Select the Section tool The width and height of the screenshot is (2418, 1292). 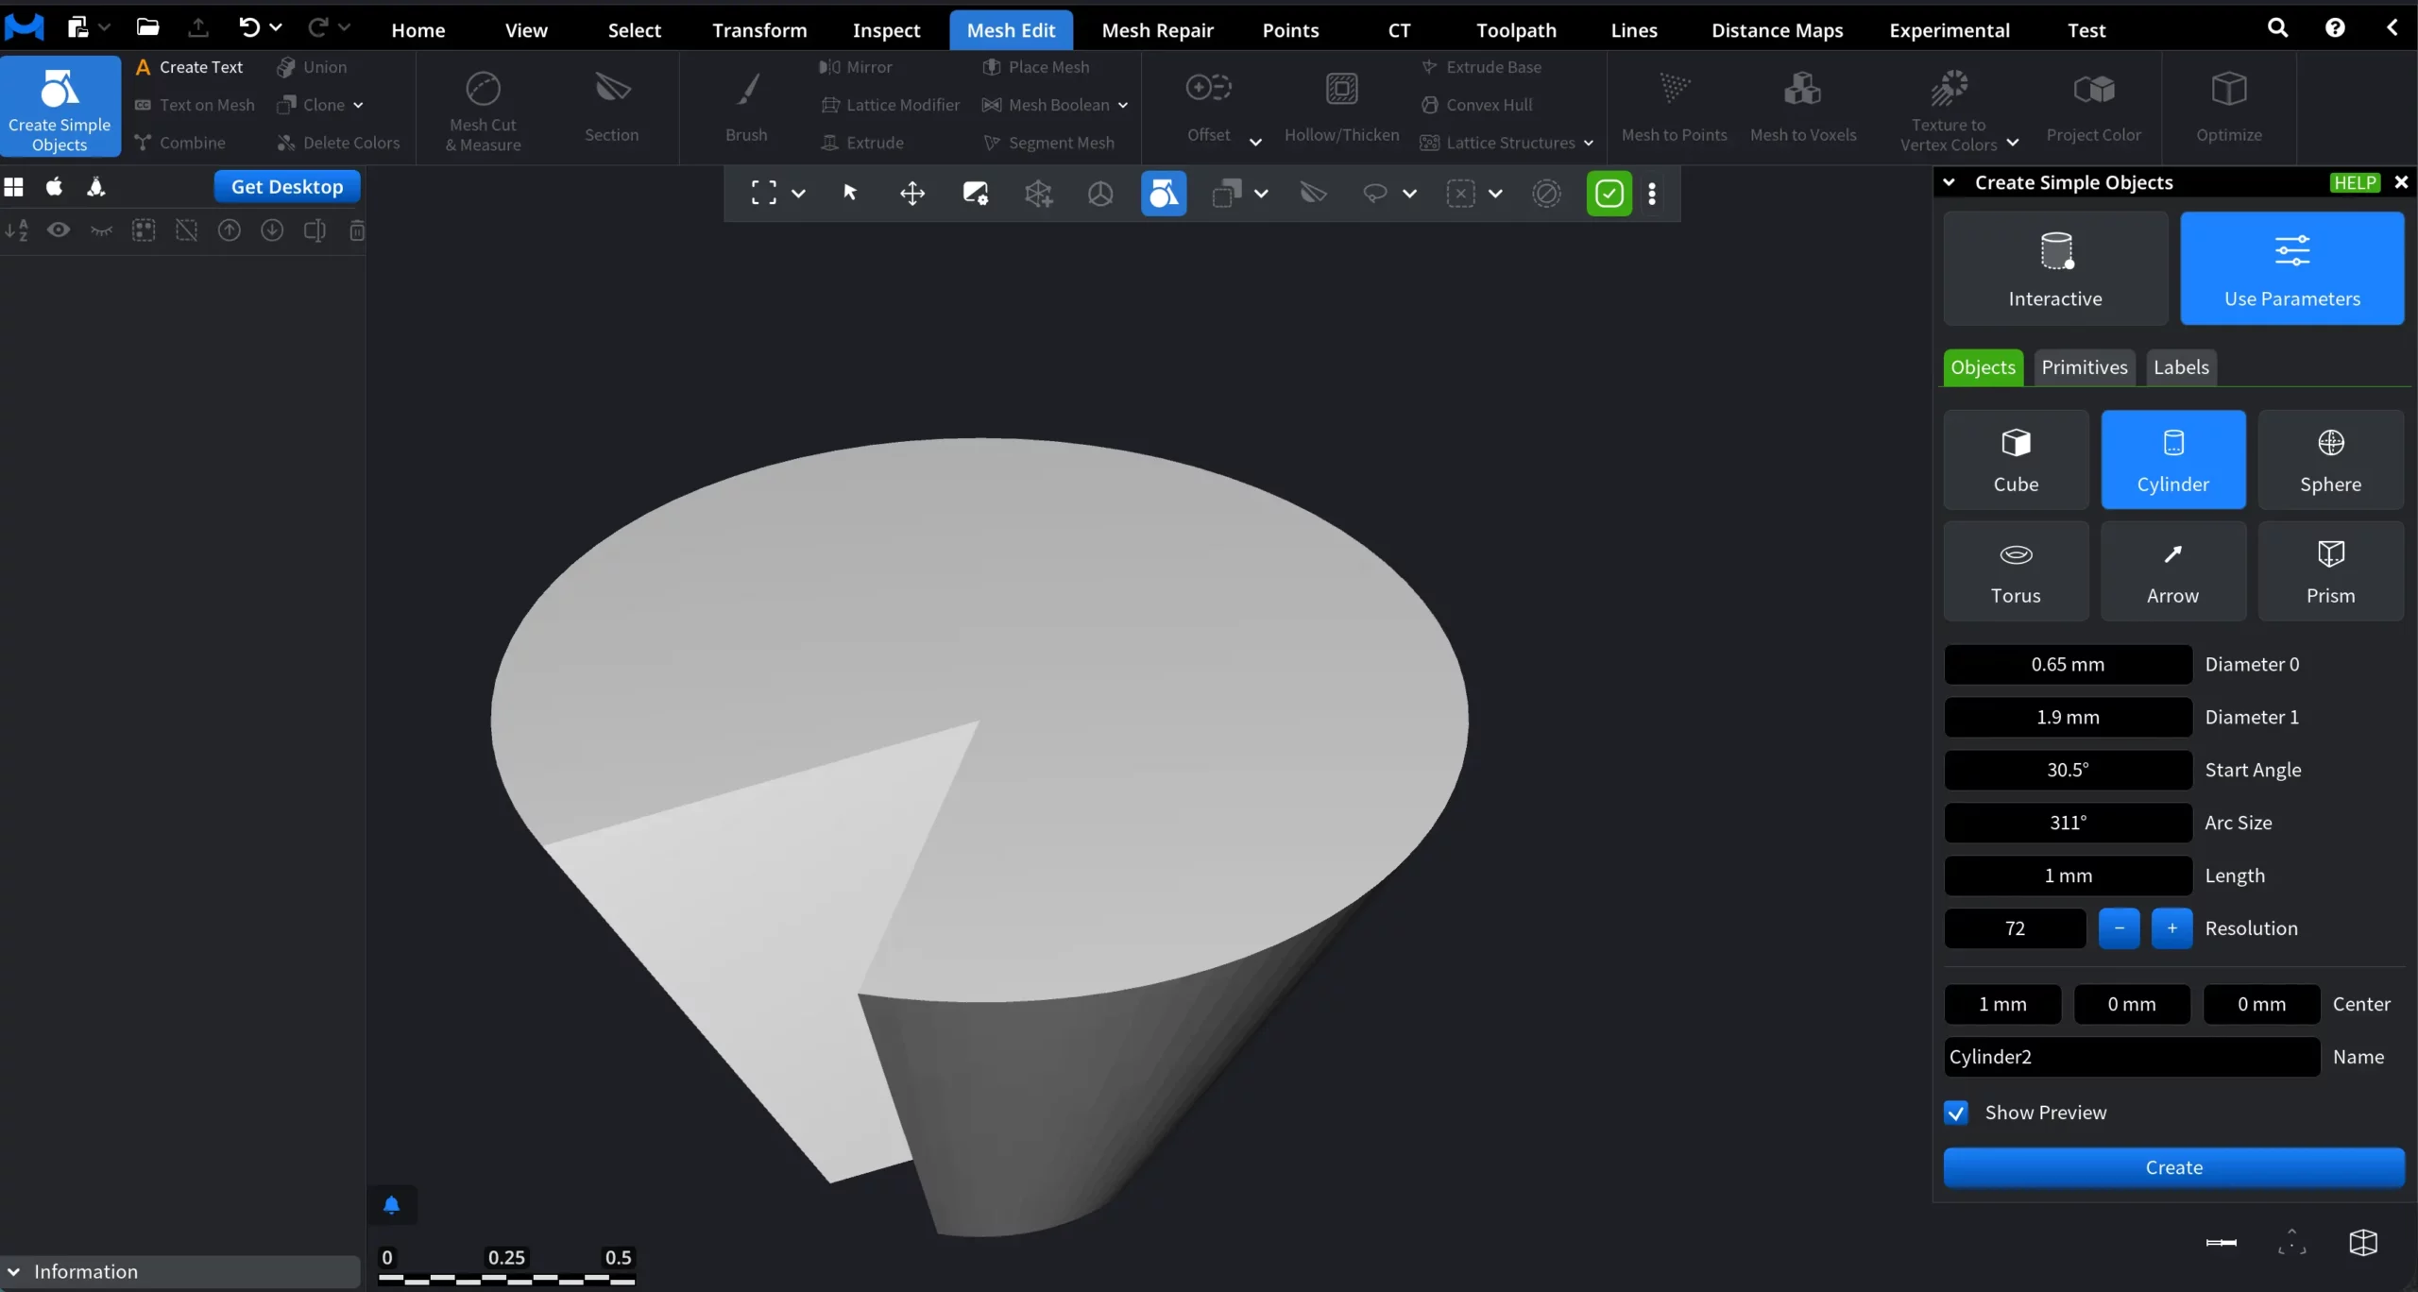click(611, 108)
